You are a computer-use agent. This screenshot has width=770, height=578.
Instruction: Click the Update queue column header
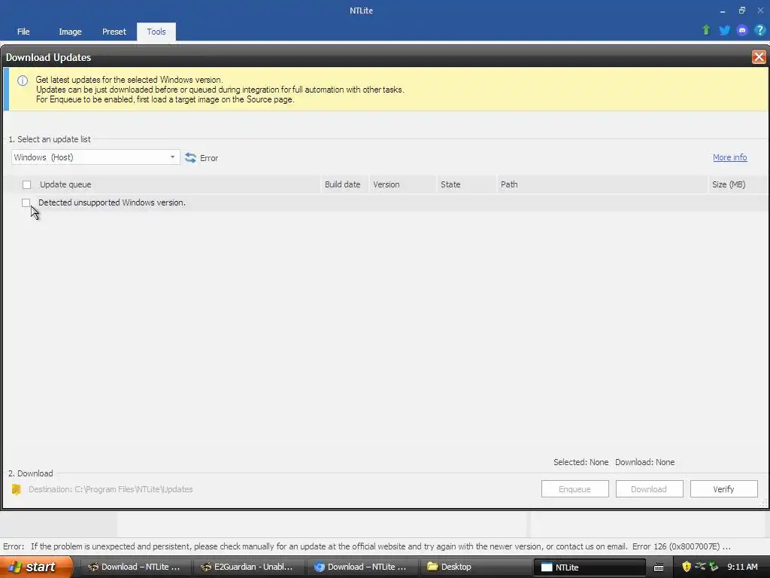click(x=65, y=185)
